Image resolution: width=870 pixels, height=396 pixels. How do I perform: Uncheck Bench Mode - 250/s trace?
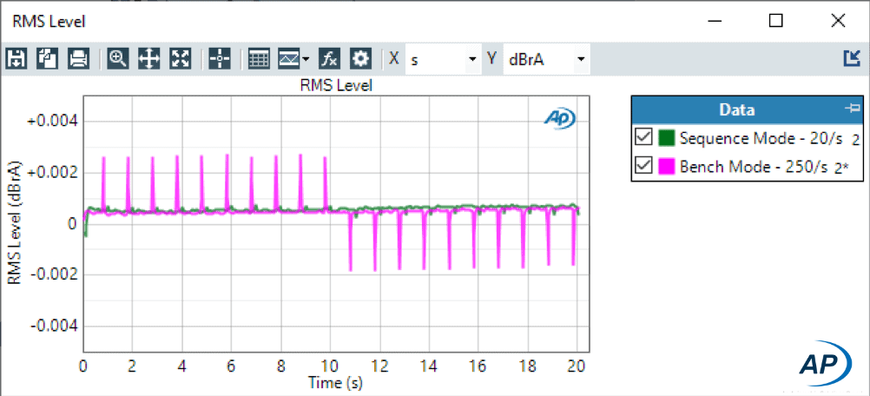(643, 167)
